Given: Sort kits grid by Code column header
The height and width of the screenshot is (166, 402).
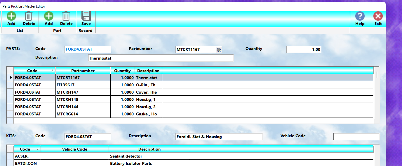Looking at the screenshot, I should pyautogui.click(x=27, y=149).
